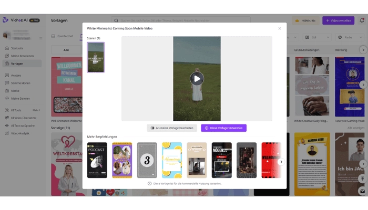Click the back-to-top arrow icon
This screenshot has height=210, width=368.
362,179
